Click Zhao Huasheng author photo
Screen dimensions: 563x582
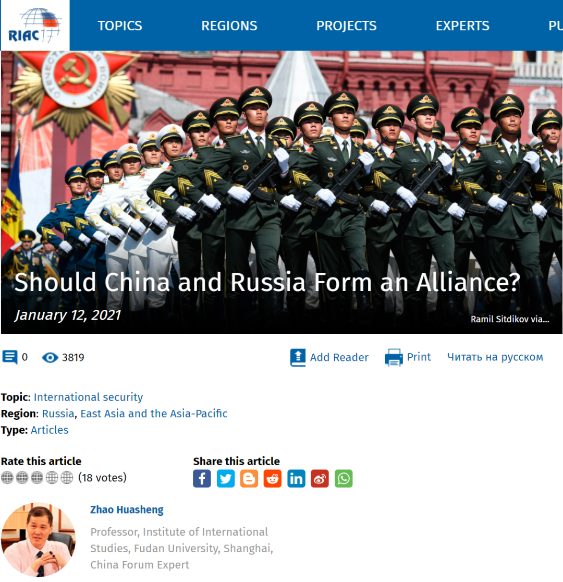(38, 540)
